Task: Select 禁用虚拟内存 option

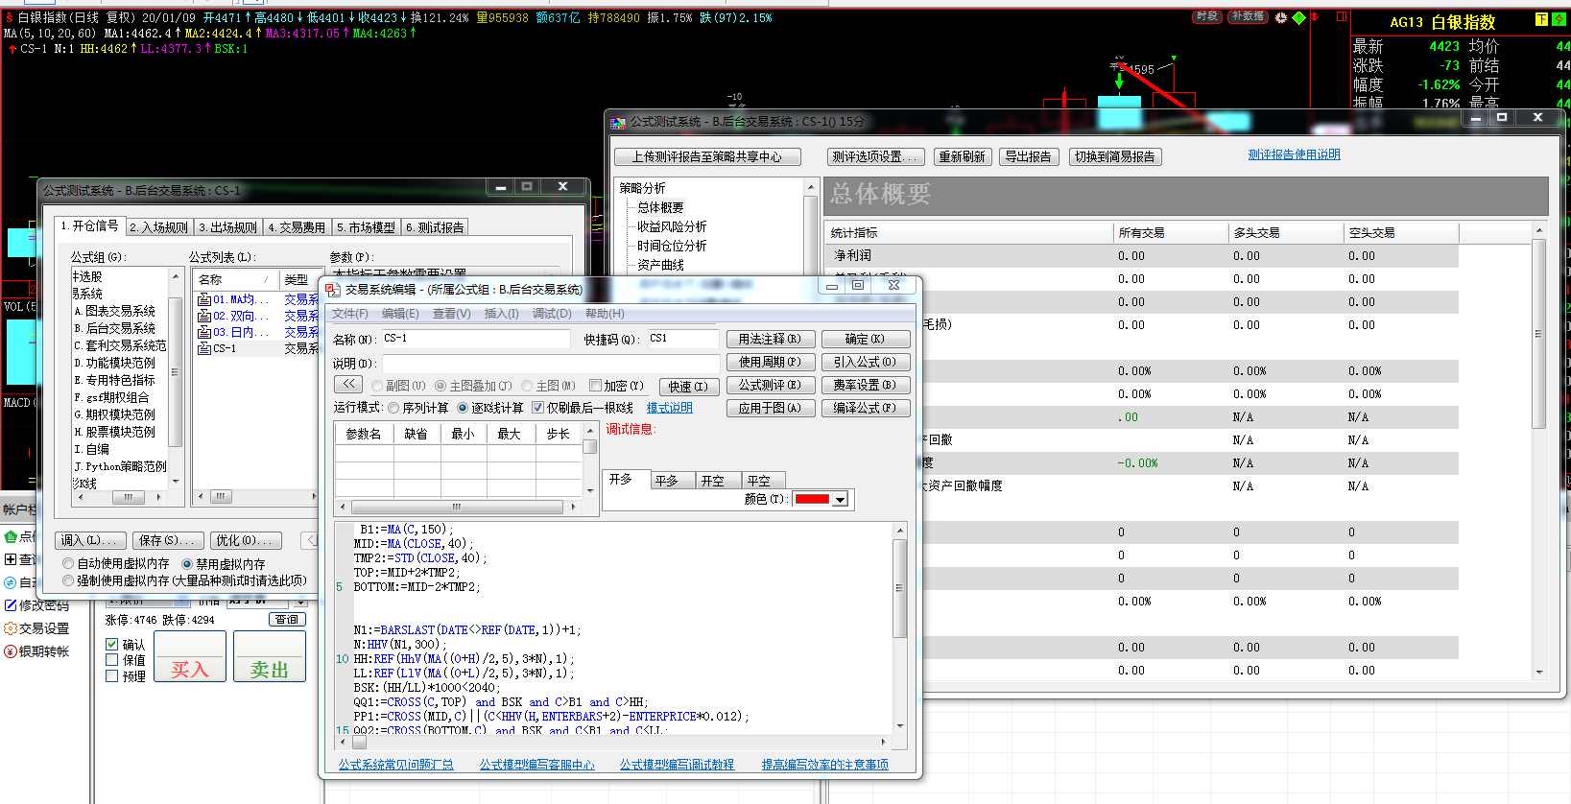Action: click(187, 564)
